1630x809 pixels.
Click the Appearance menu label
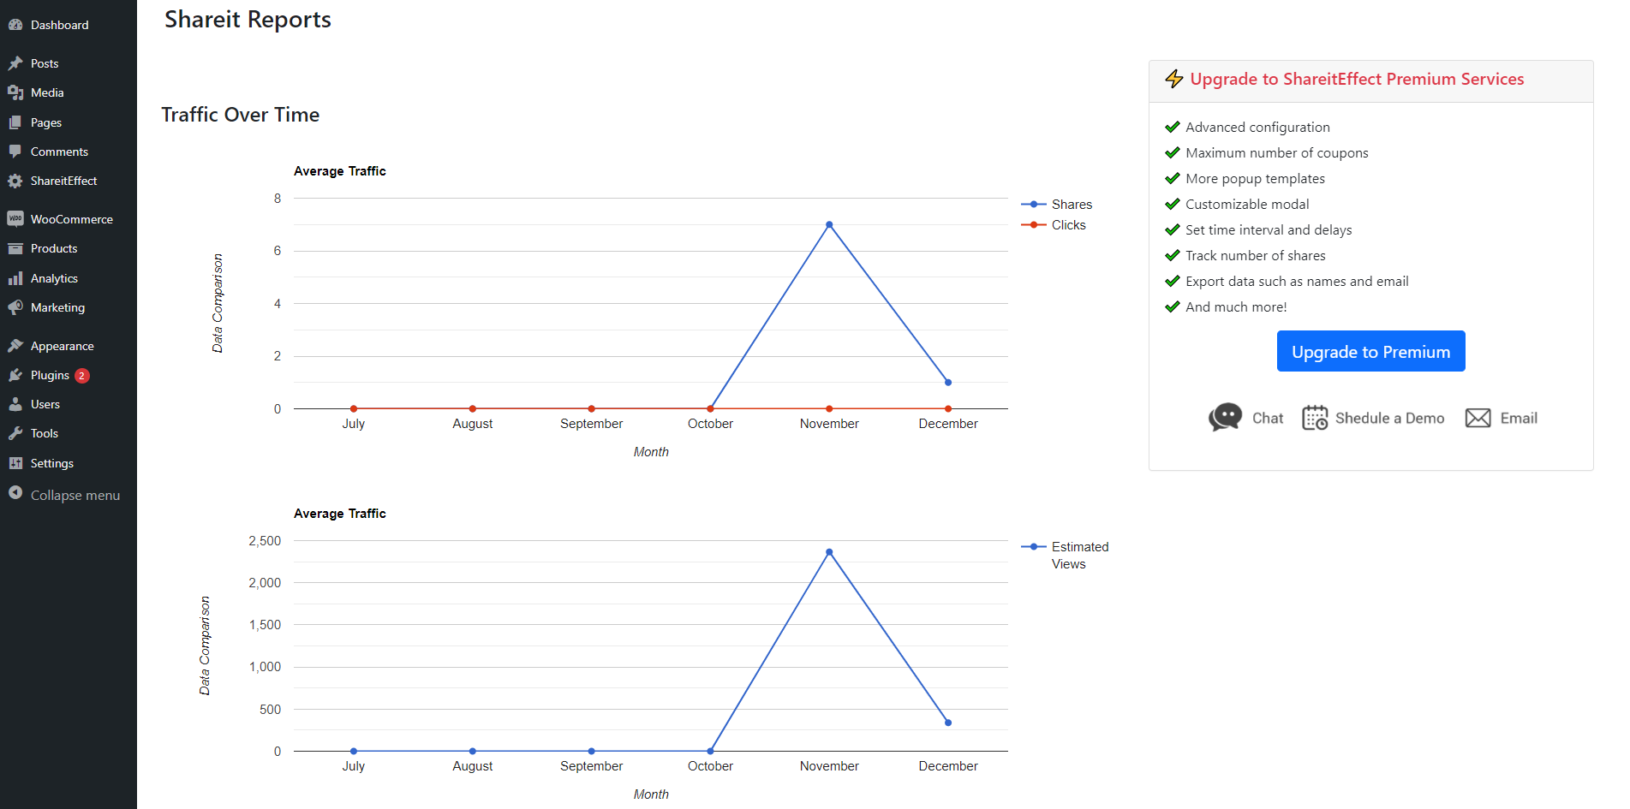point(63,346)
